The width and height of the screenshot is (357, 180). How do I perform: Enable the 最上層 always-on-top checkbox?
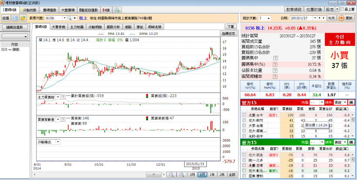(342, 9)
